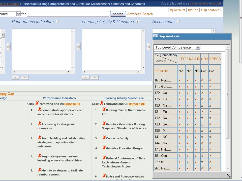Remove 'Identify strategies to facilitate reimbursement' item
This screenshot has width=242, height=181.
pyautogui.click(x=40, y=170)
